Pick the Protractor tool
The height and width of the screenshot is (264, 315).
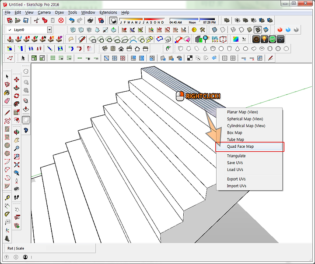click(x=7, y=214)
